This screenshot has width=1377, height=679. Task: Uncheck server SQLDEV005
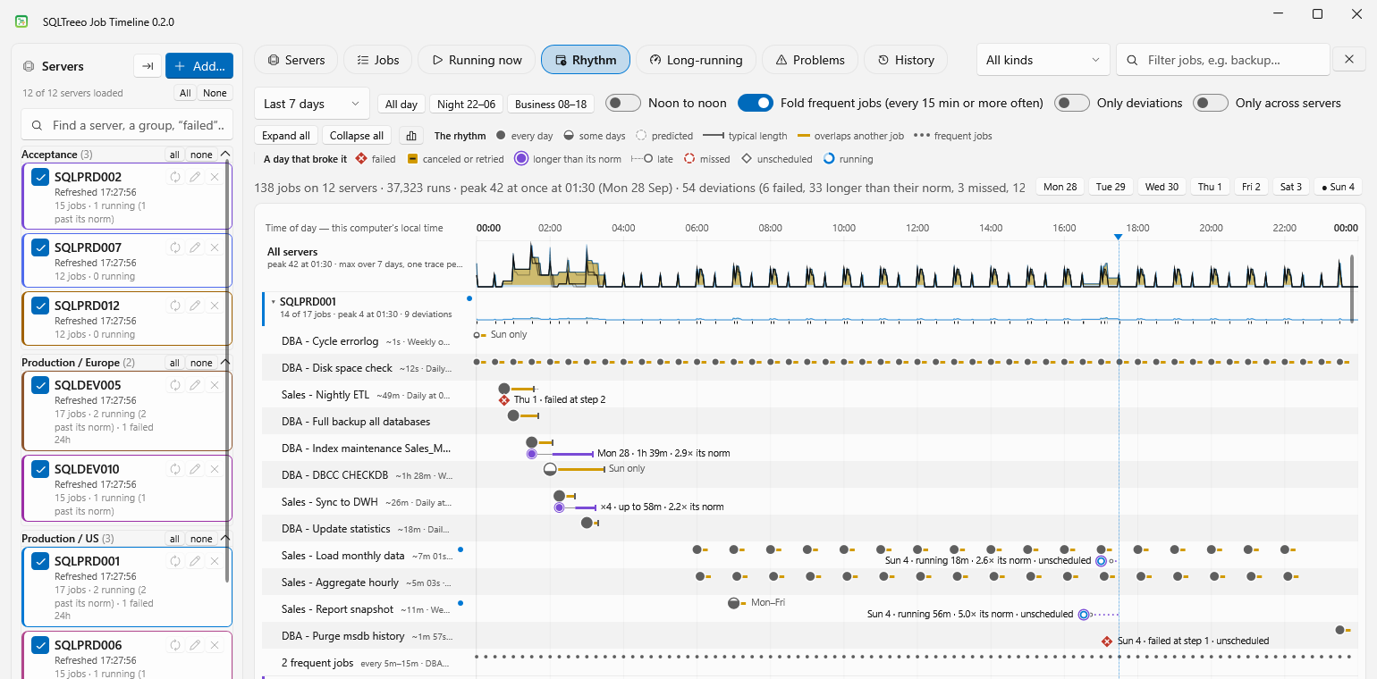point(40,385)
